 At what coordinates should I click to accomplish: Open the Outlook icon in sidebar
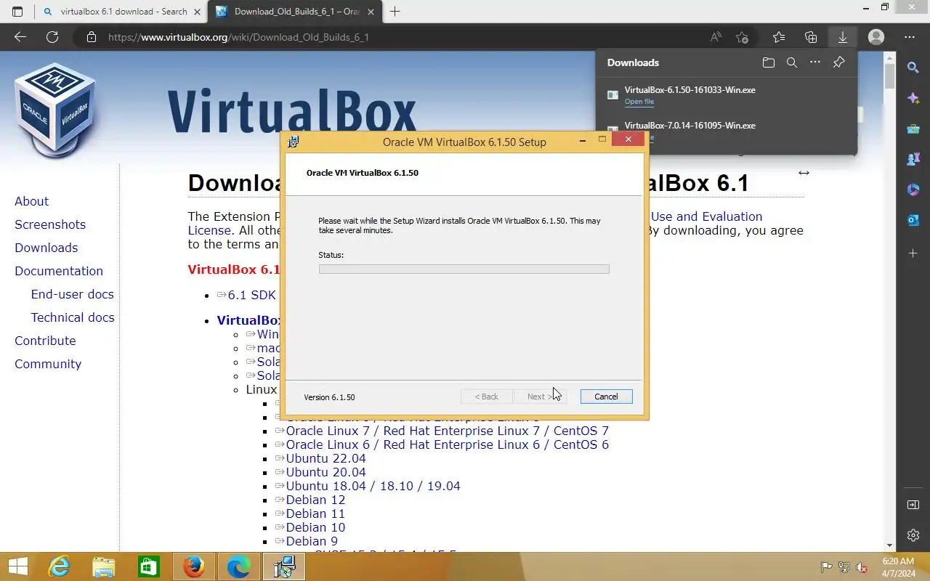(913, 220)
